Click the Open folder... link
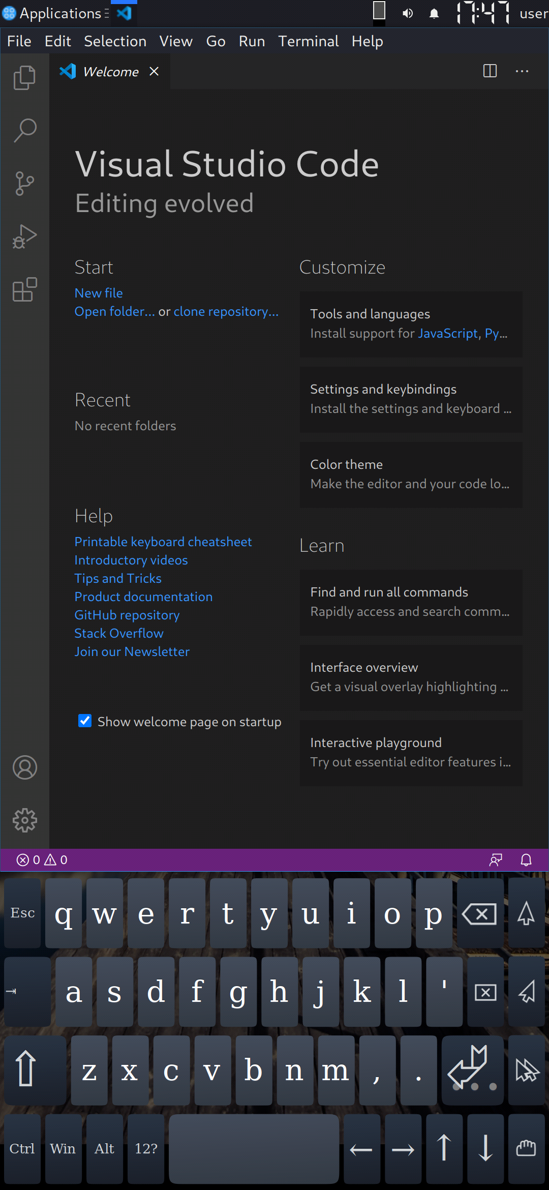Viewport: 549px width, 1190px height. (x=115, y=311)
